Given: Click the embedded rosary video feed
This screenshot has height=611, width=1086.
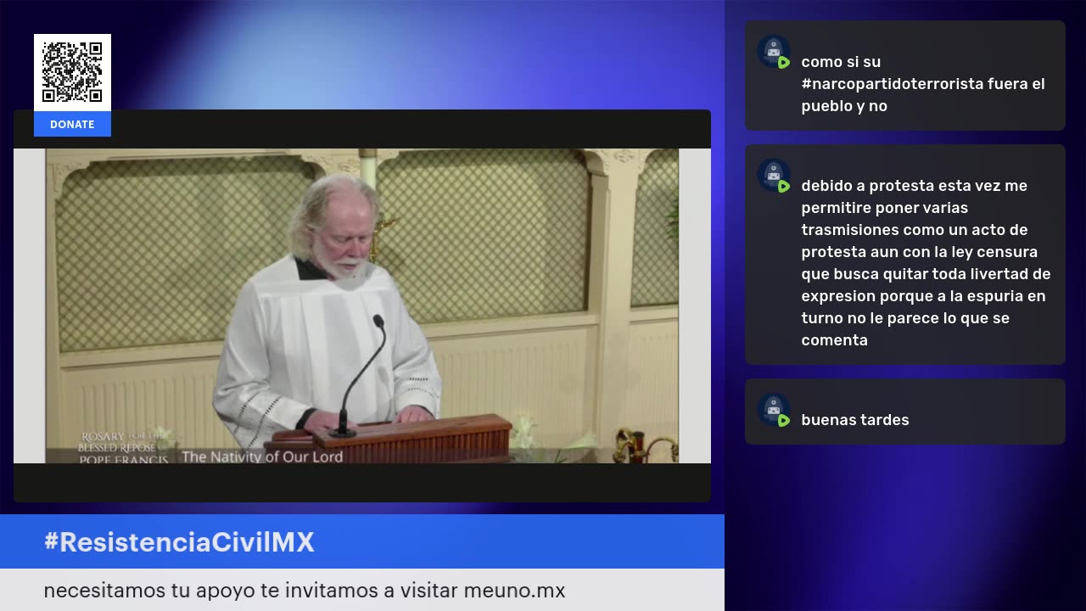Looking at the screenshot, I should 362,305.
